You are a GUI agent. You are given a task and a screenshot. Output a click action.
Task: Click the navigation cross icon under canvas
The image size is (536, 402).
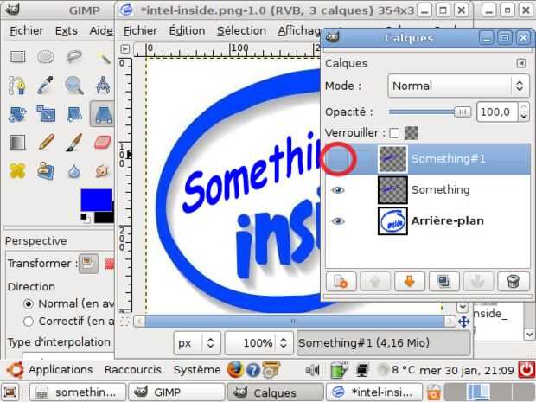point(464,322)
